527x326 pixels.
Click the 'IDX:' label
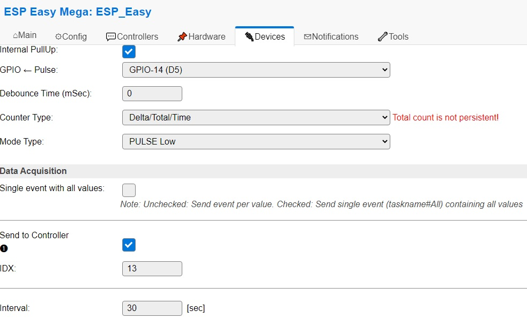click(x=8, y=269)
